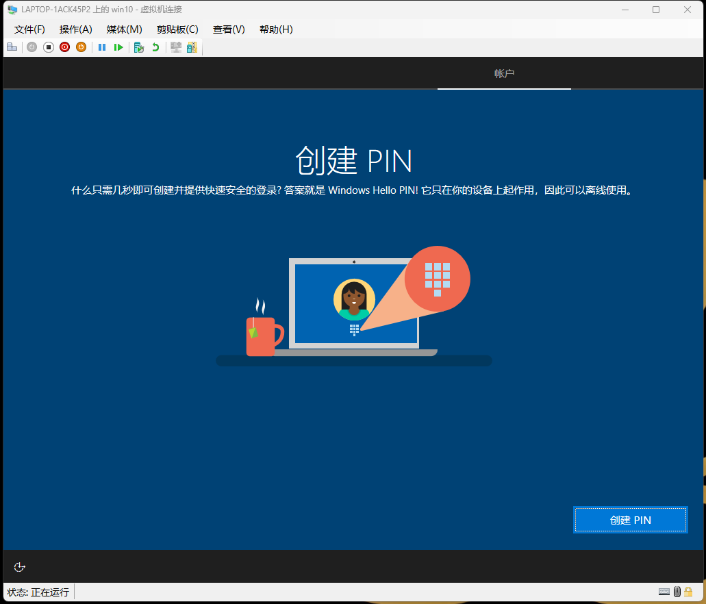
Task: Click the greyed-out enhanced session icon
Action: 175,47
